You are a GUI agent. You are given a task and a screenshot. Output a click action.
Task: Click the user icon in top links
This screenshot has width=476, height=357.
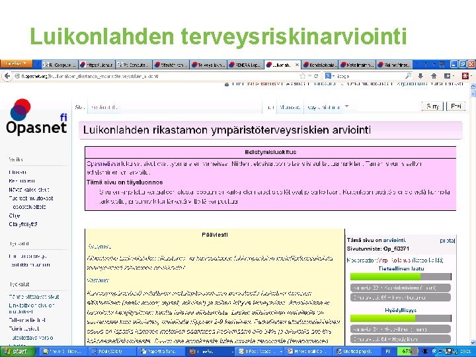[x=227, y=85]
